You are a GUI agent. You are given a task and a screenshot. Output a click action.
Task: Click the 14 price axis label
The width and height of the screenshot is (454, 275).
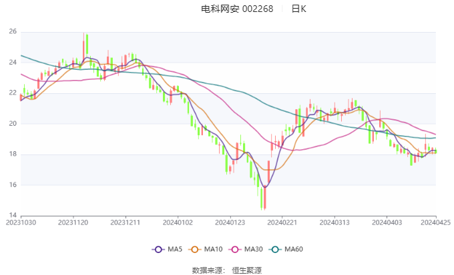tap(13, 215)
